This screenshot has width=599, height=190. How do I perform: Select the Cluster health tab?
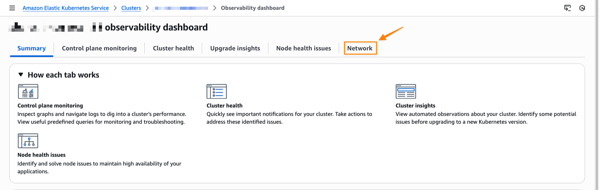click(x=173, y=48)
